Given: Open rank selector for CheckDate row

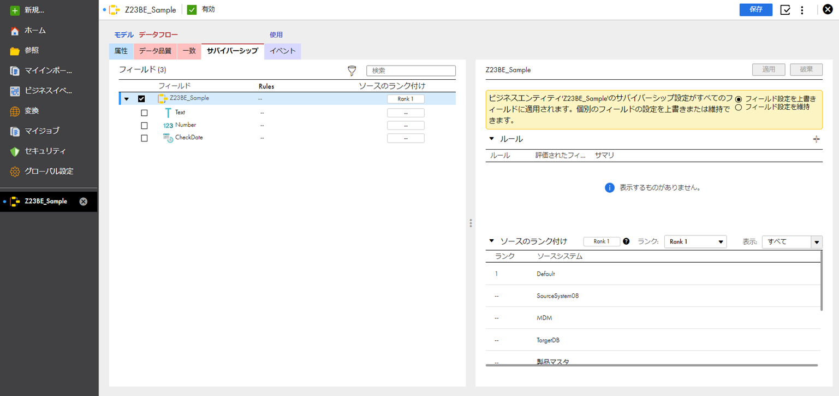Looking at the screenshot, I should click(x=406, y=138).
